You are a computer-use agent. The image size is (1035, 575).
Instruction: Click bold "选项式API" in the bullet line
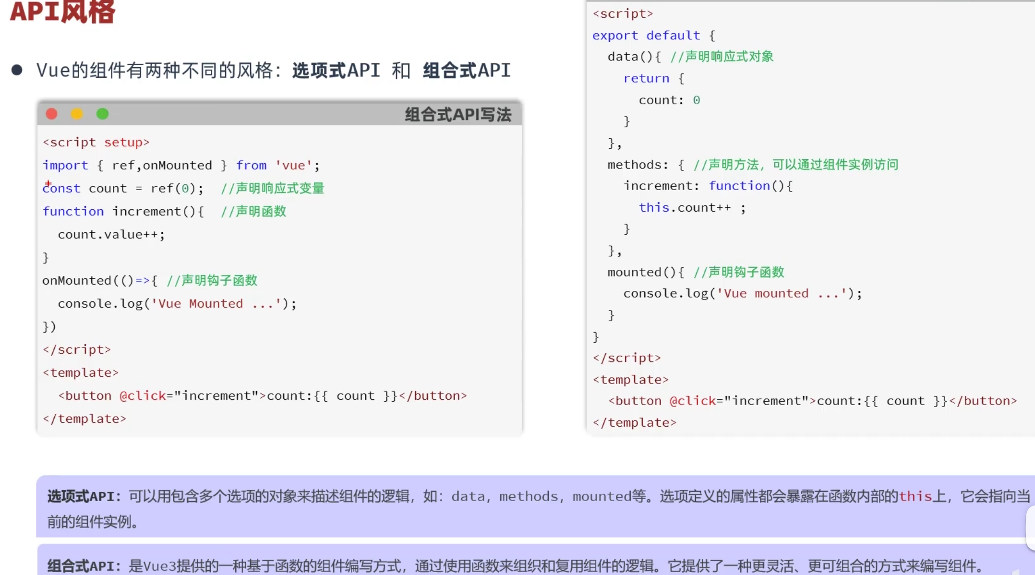point(336,71)
